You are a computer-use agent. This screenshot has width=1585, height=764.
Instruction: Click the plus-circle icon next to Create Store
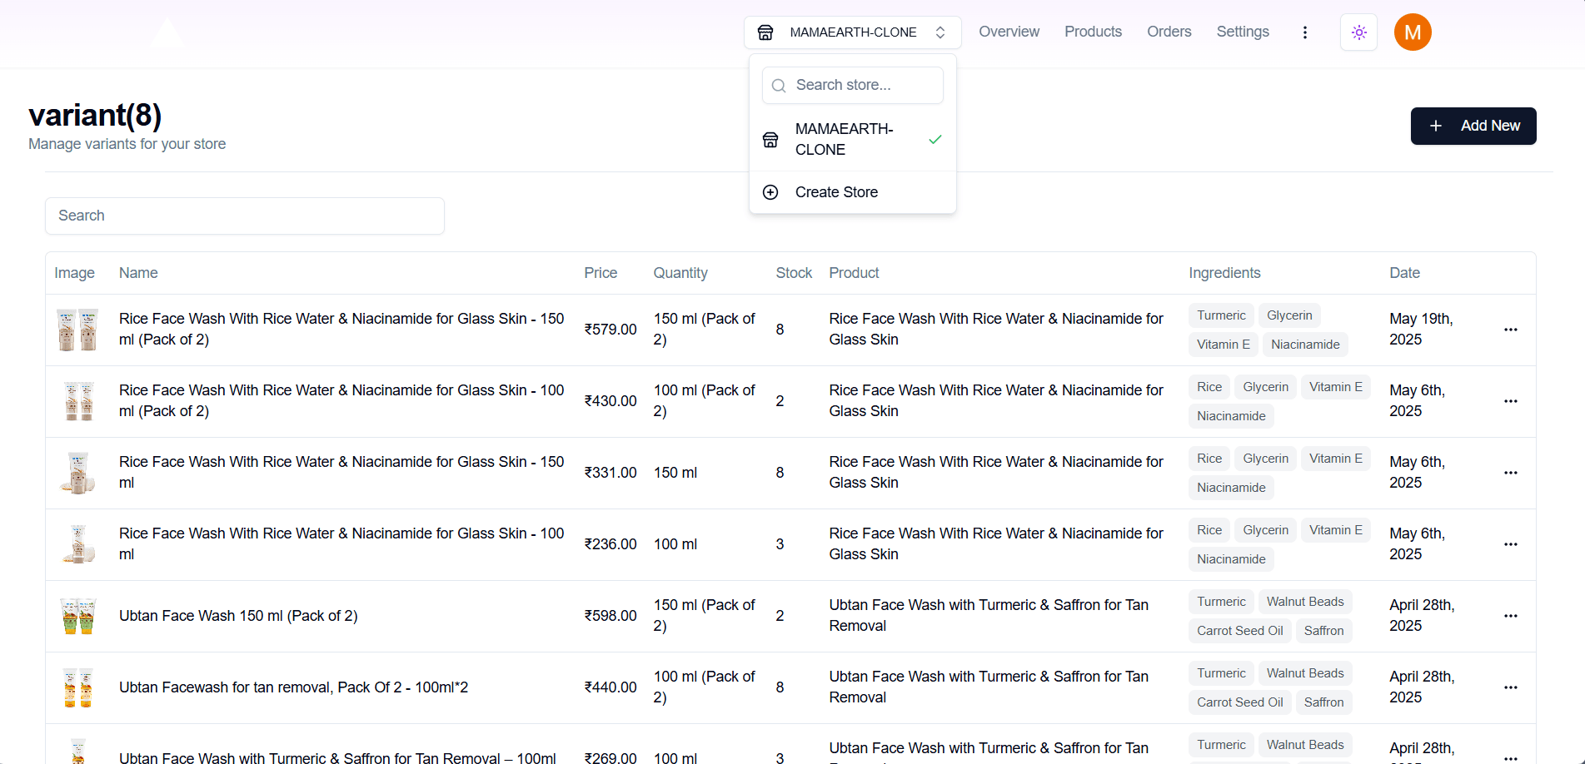(770, 192)
